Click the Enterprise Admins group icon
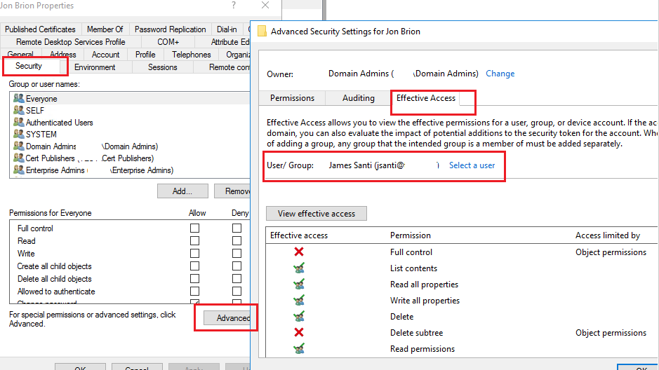The height and width of the screenshot is (370, 659). [x=18, y=170]
